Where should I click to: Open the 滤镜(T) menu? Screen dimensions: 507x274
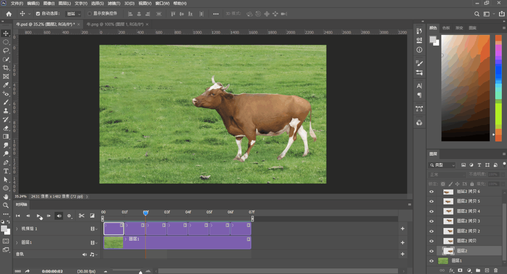point(115,3)
